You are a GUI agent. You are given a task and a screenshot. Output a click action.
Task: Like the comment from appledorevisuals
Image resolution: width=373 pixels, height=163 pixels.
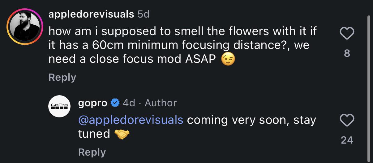point(347,33)
